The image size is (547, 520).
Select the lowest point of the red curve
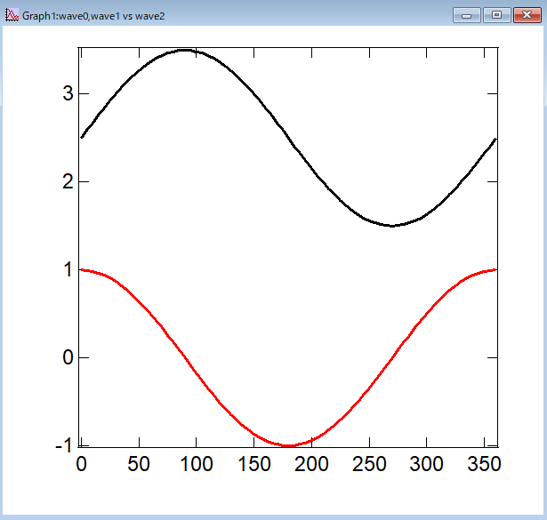click(x=288, y=445)
